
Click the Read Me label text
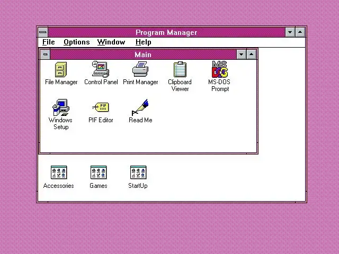tap(140, 120)
